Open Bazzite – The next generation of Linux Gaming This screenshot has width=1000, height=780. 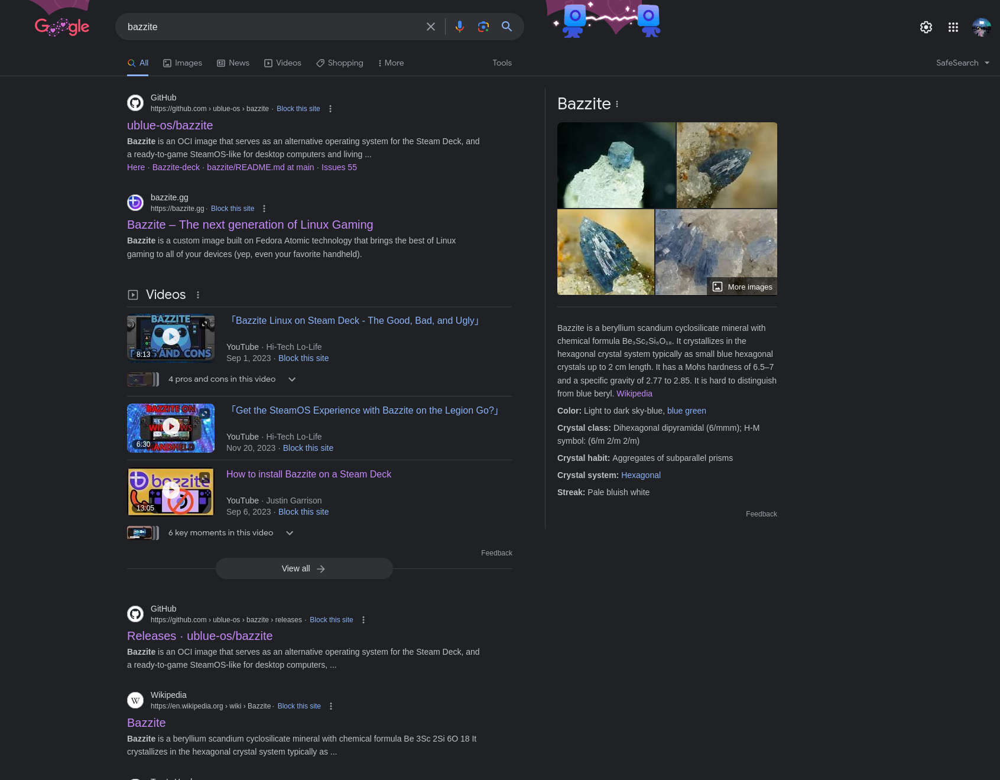click(x=250, y=225)
